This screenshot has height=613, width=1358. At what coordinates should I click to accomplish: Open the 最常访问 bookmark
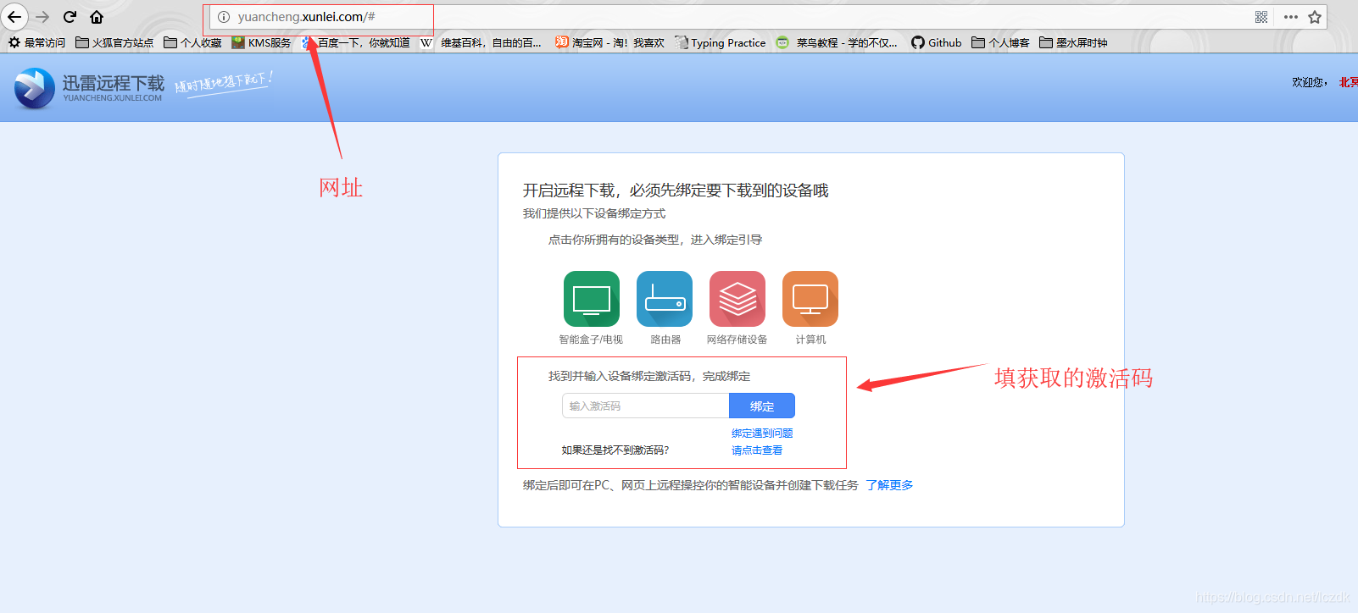36,42
